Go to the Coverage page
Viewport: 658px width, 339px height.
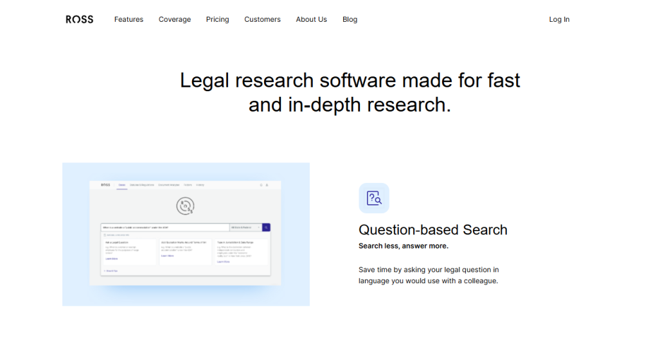click(175, 19)
